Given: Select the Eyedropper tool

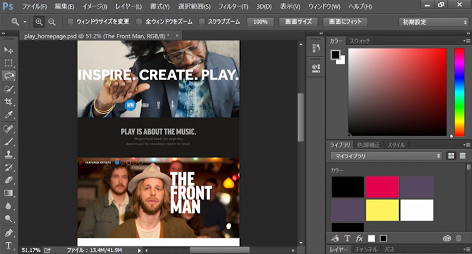Looking at the screenshot, I should (x=8, y=114).
